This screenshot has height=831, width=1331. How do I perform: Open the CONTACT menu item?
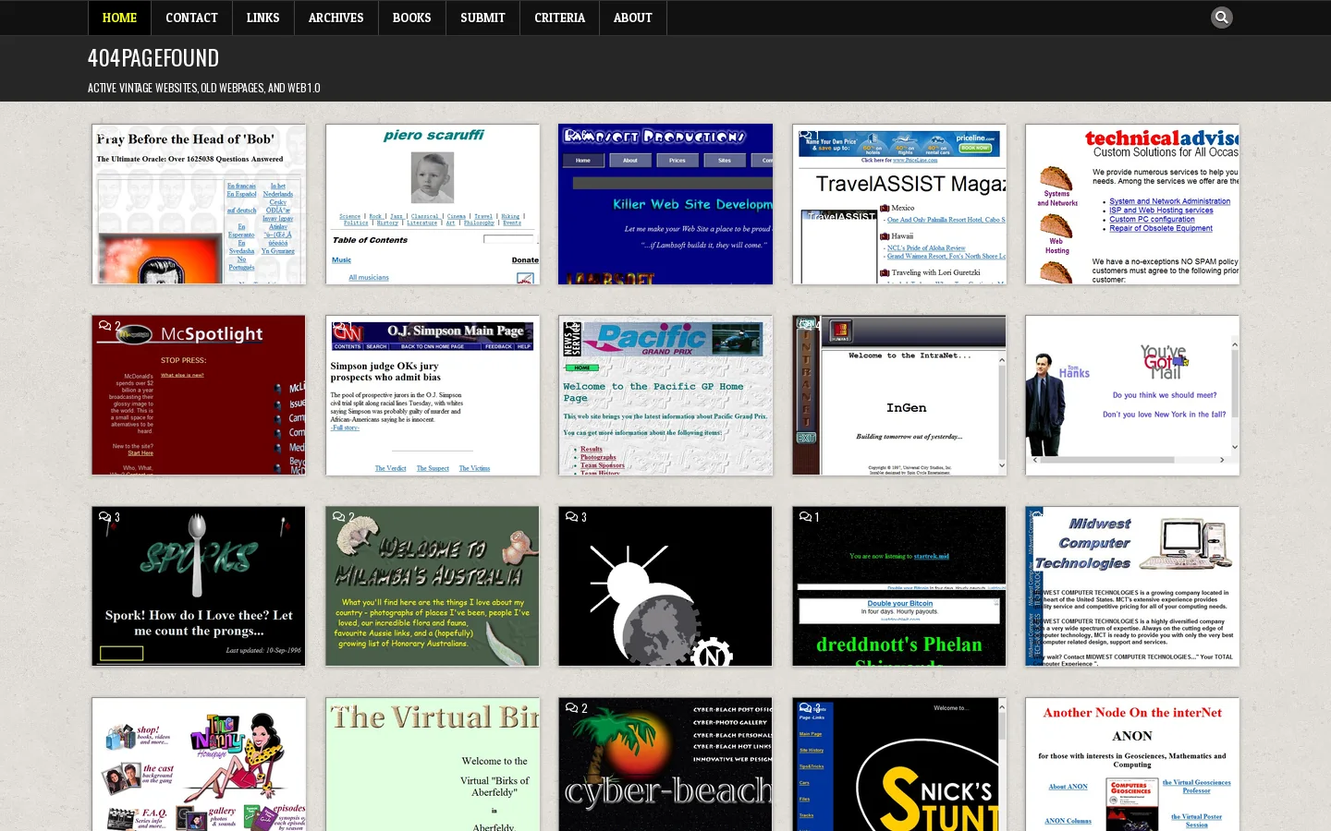pyautogui.click(x=191, y=18)
